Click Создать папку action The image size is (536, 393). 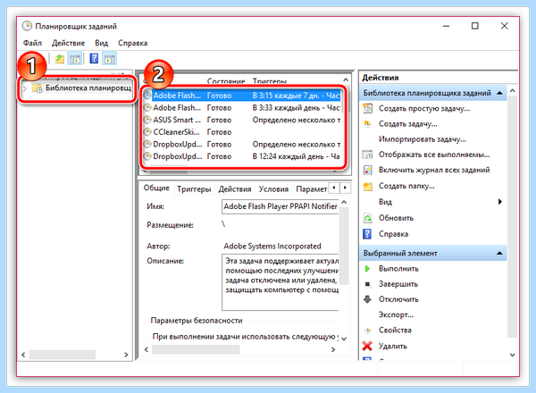[406, 187]
